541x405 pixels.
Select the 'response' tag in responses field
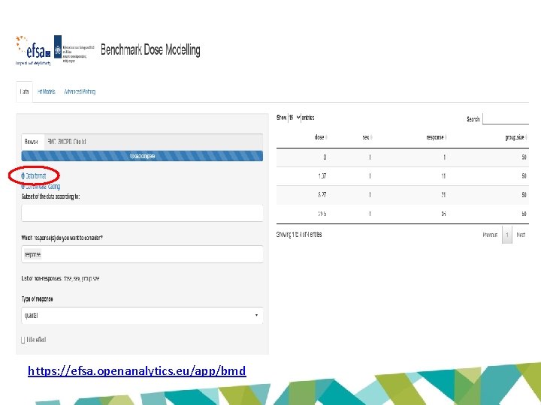32,254
